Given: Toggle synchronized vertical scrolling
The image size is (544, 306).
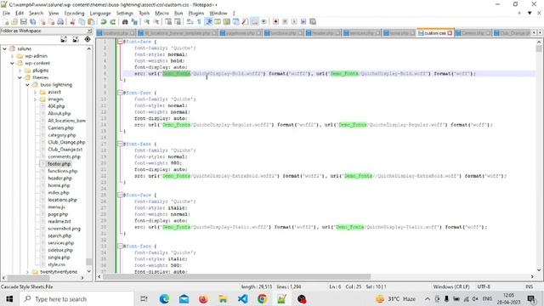Looking at the screenshot, I should tap(168, 22).
